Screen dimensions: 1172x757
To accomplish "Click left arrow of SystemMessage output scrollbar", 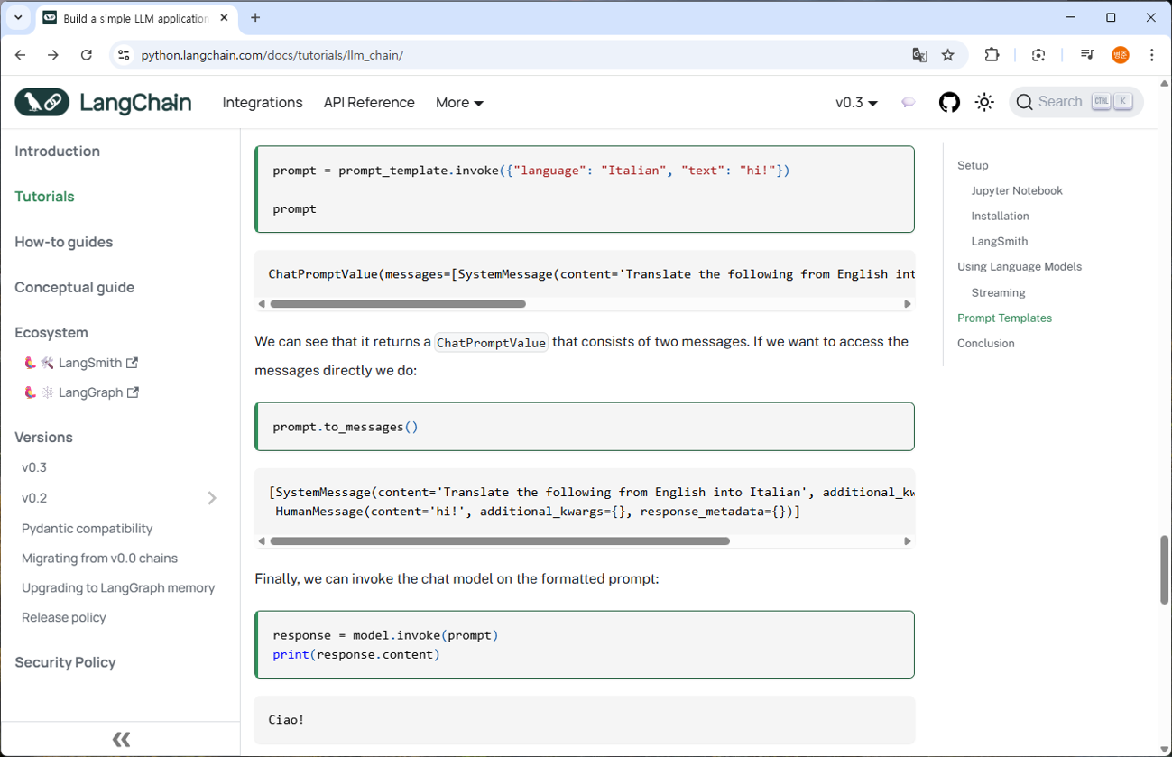I will point(262,541).
